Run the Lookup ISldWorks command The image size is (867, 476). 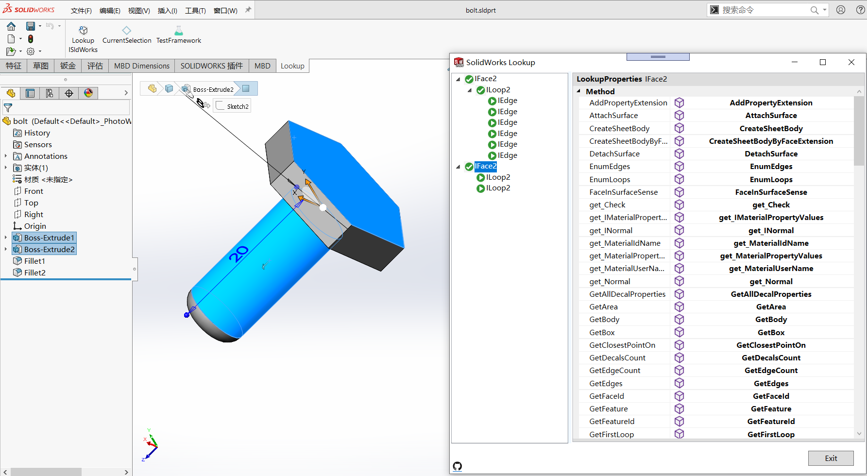[83, 39]
